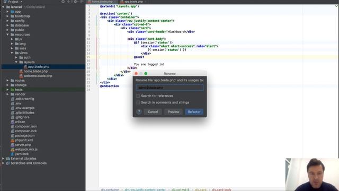This screenshot has width=339, height=191.
Task: Switch to the home.blade.php editor tab
Action: [101, 2]
